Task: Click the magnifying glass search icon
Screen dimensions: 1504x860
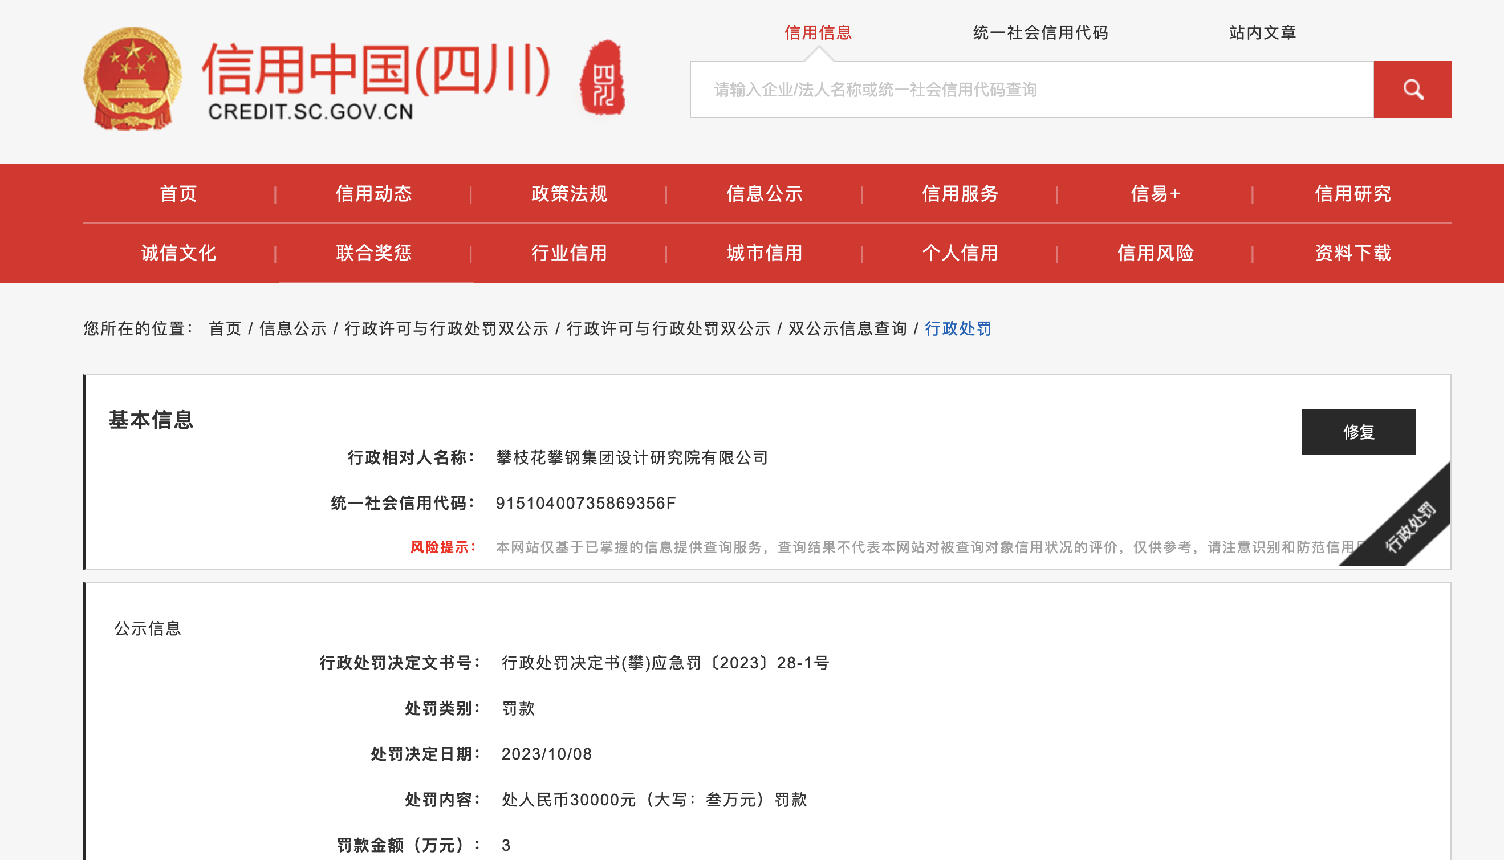Action: pos(1411,90)
